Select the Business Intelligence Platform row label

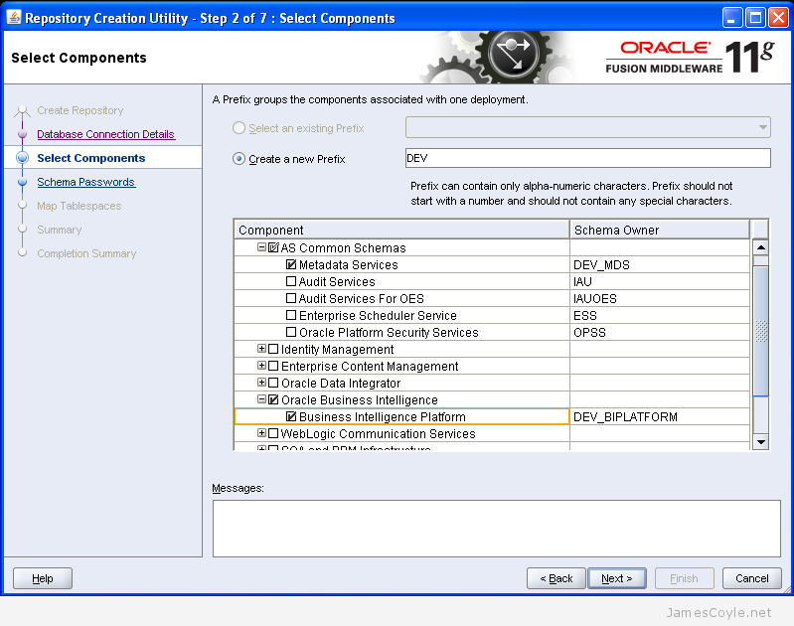[383, 416]
